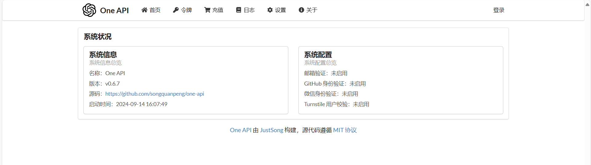
Task: Click the shopping cart icon beside 充值
Action: (207, 10)
